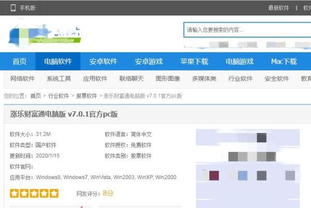This screenshot has width=311, height=208.
Task: Open the 联络聊天 subcategory
Action: (131, 79)
